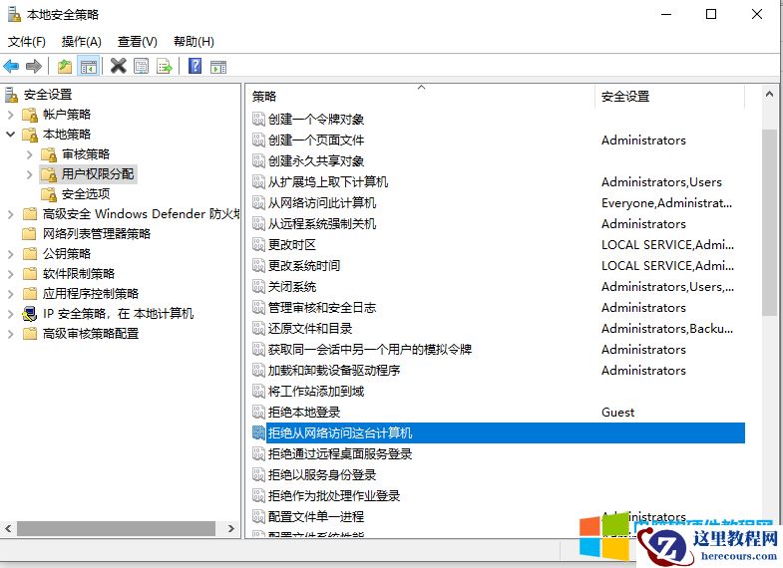This screenshot has width=783, height=568.
Task: Open the 文件(F) menu
Action: tap(27, 42)
